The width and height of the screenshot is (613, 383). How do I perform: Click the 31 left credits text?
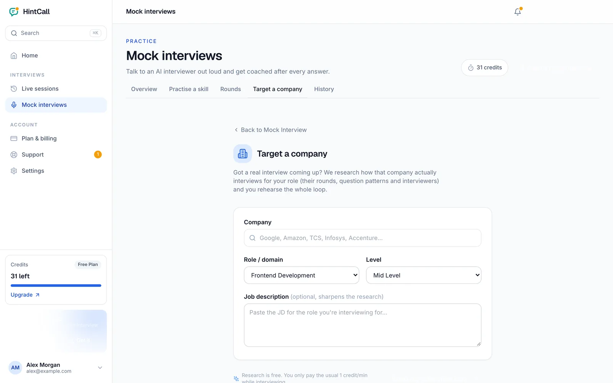(20, 276)
